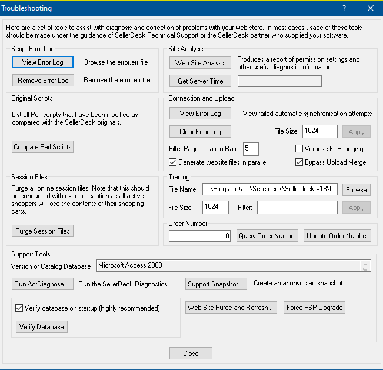Screen dimensions: 383x370
Task: Enable Verbose FTP logging checkbox
Action: (299, 149)
